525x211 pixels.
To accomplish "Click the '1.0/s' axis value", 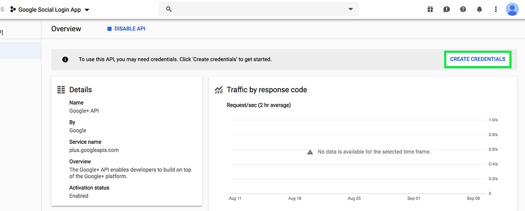I will click(x=493, y=120).
